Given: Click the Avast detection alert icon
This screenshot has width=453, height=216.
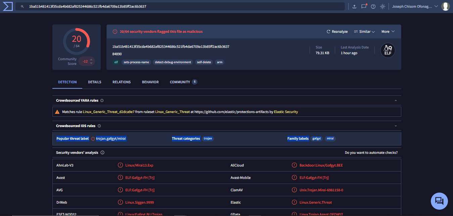Looking at the screenshot, I should coord(120,178).
